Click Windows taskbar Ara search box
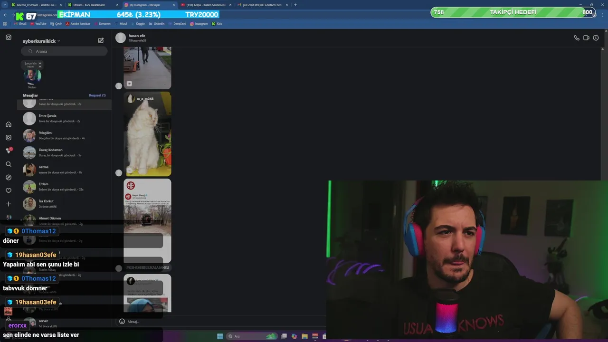Viewport: 608px width, 342px height. point(252,336)
